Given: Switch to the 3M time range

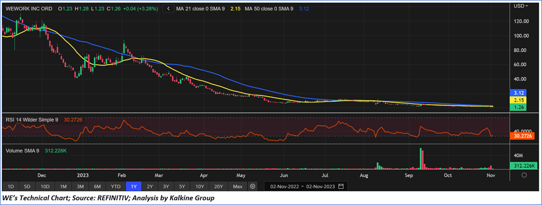Looking at the screenshot, I should pyautogui.click(x=81, y=187).
